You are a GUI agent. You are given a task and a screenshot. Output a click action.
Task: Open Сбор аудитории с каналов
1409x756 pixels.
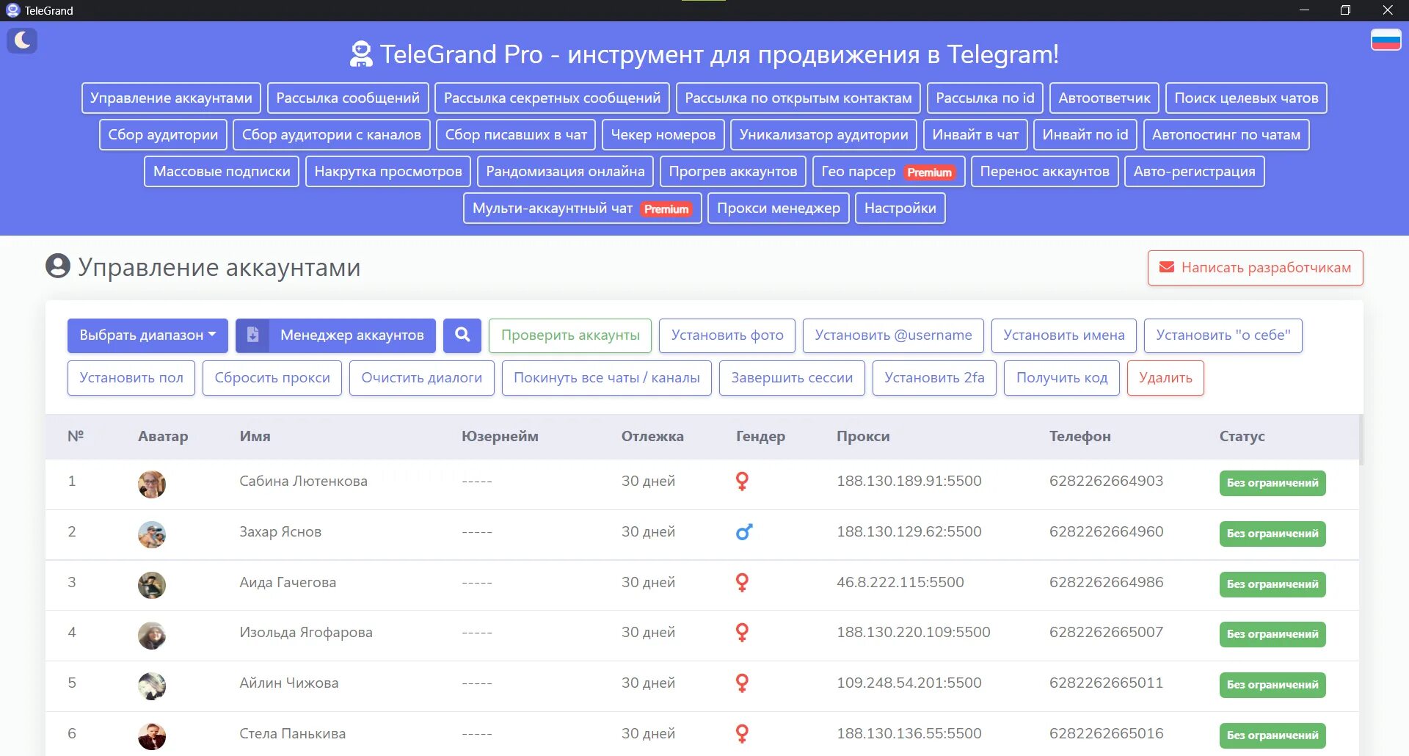[332, 135]
